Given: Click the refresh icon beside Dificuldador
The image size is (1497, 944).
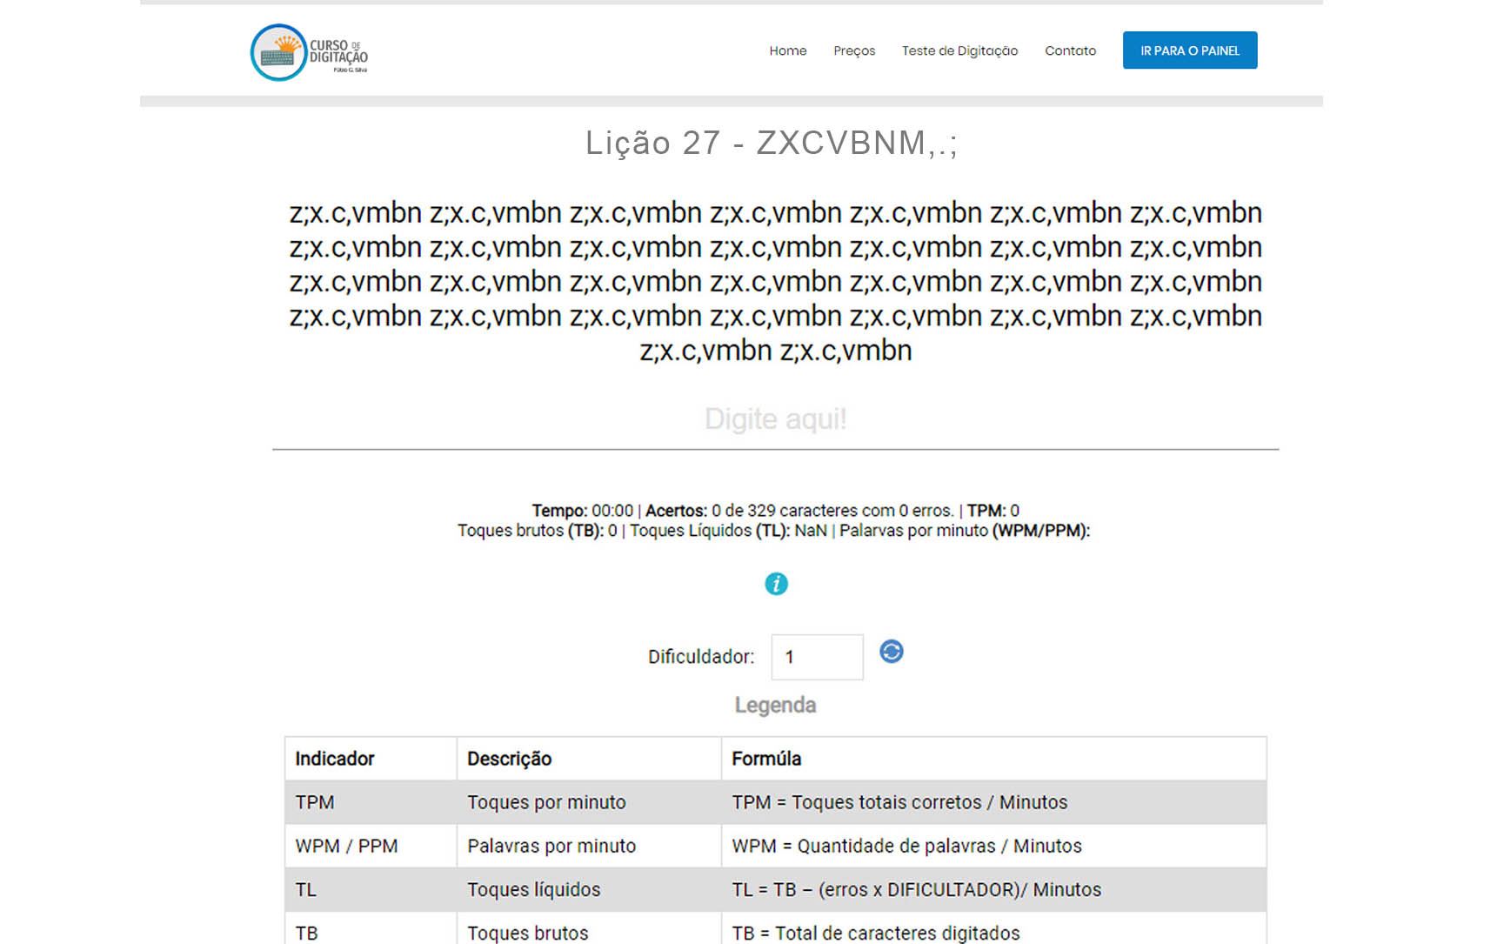Looking at the screenshot, I should pyautogui.click(x=891, y=652).
